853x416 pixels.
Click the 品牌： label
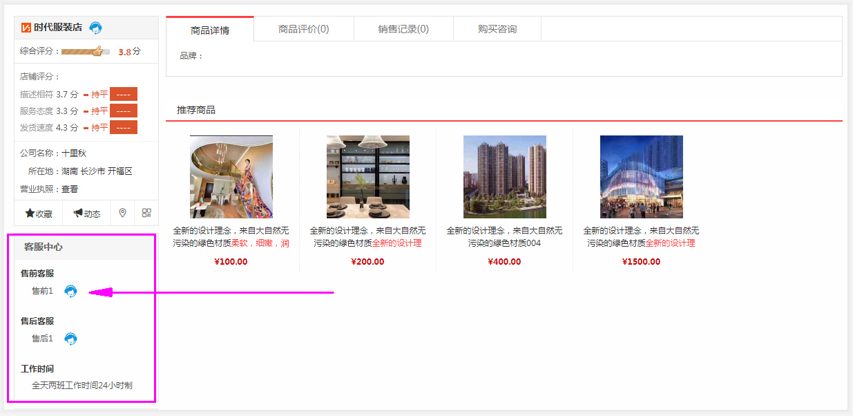click(192, 55)
